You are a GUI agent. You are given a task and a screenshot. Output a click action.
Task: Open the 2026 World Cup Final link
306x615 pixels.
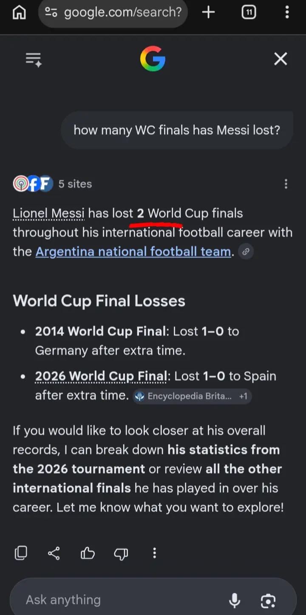pyautogui.click(x=101, y=376)
